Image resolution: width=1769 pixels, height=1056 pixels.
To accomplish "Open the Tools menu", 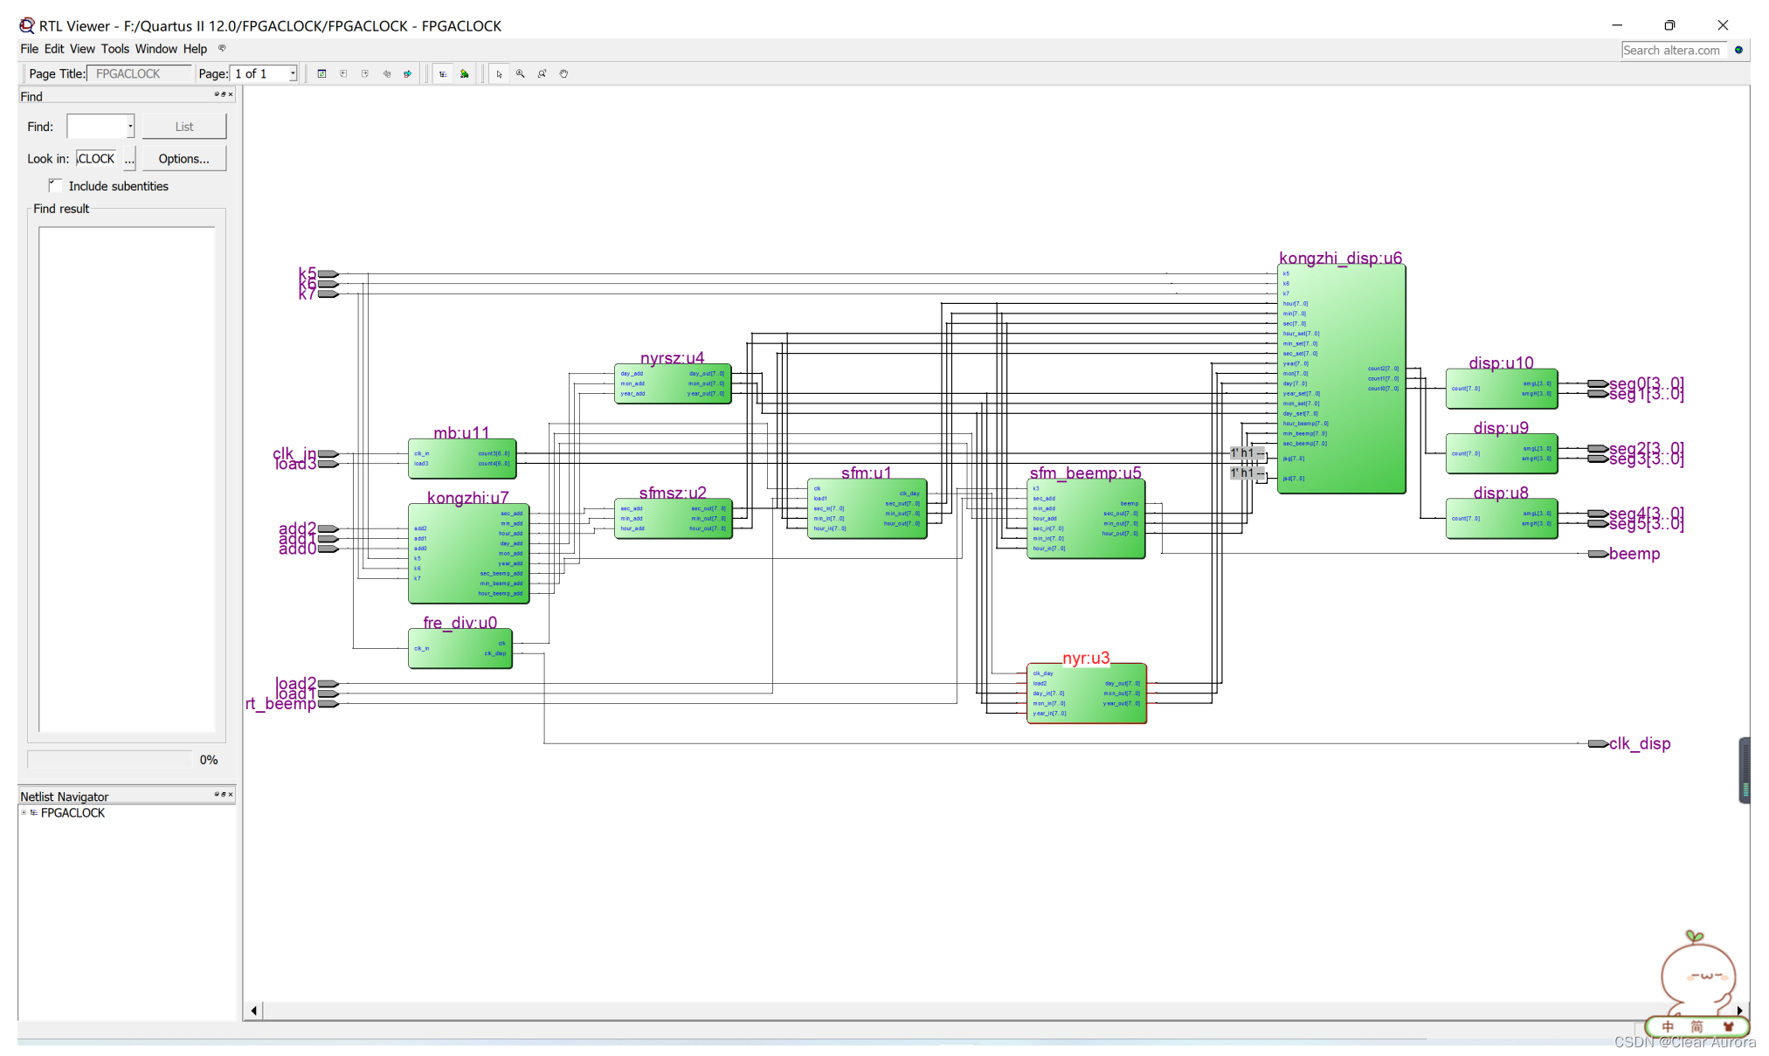I will [x=114, y=49].
